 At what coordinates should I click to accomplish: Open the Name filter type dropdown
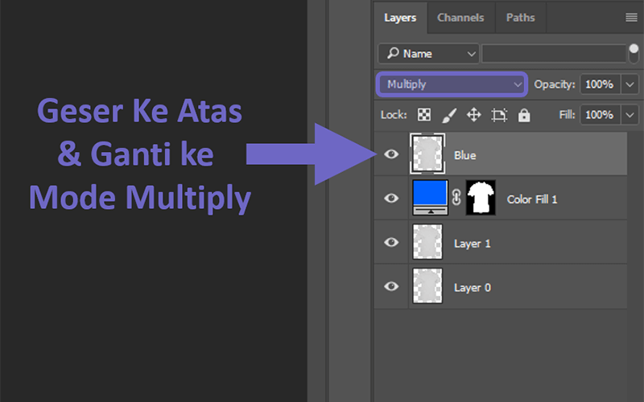(x=428, y=54)
